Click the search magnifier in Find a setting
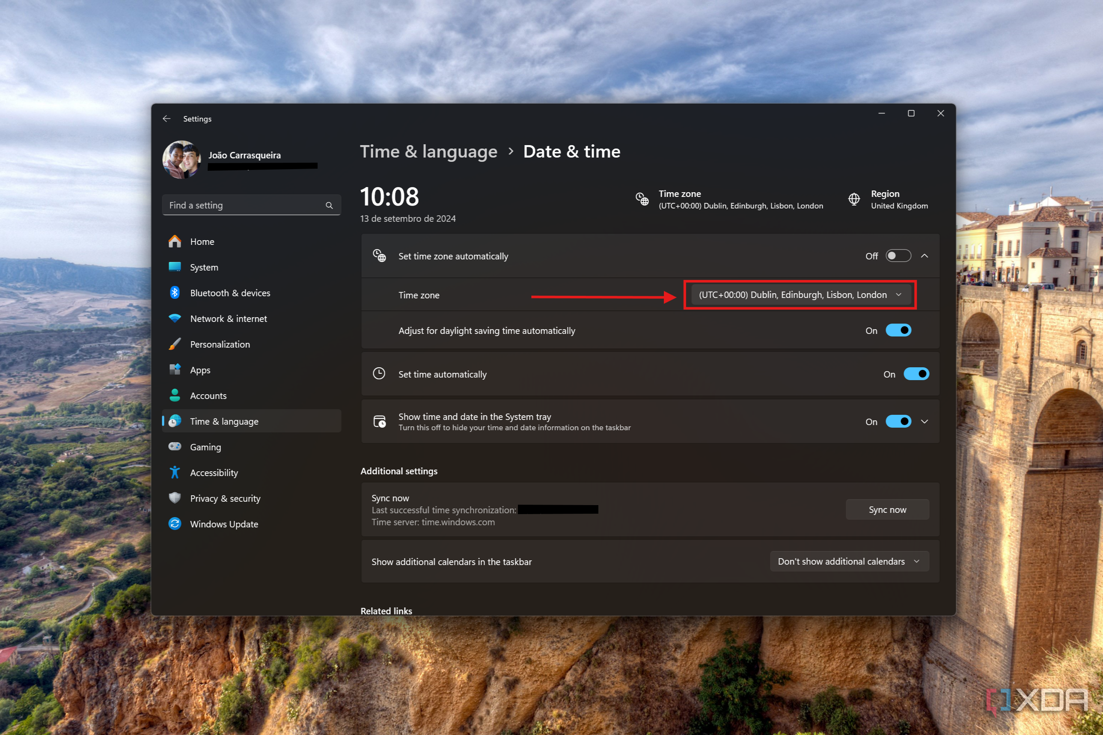Screen dimensions: 1103x735 point(329,205)
